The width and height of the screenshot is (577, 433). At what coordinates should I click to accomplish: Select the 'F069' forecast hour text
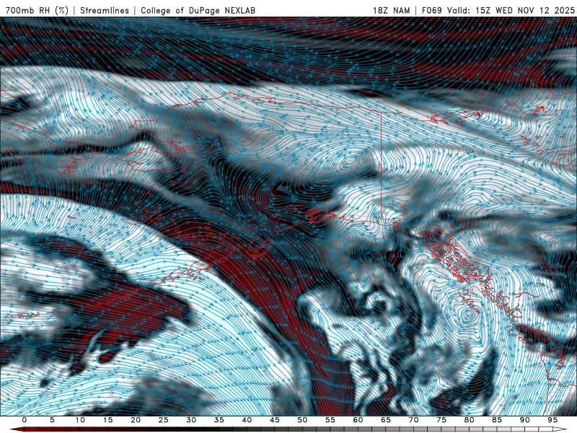click(431, 10)
